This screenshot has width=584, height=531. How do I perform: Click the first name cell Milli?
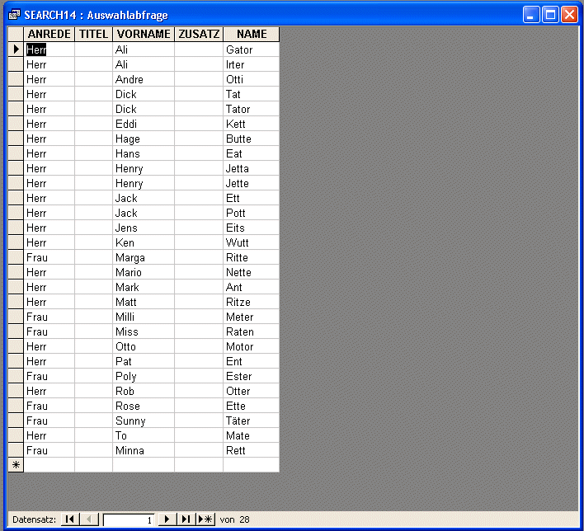tap(144, 317)
